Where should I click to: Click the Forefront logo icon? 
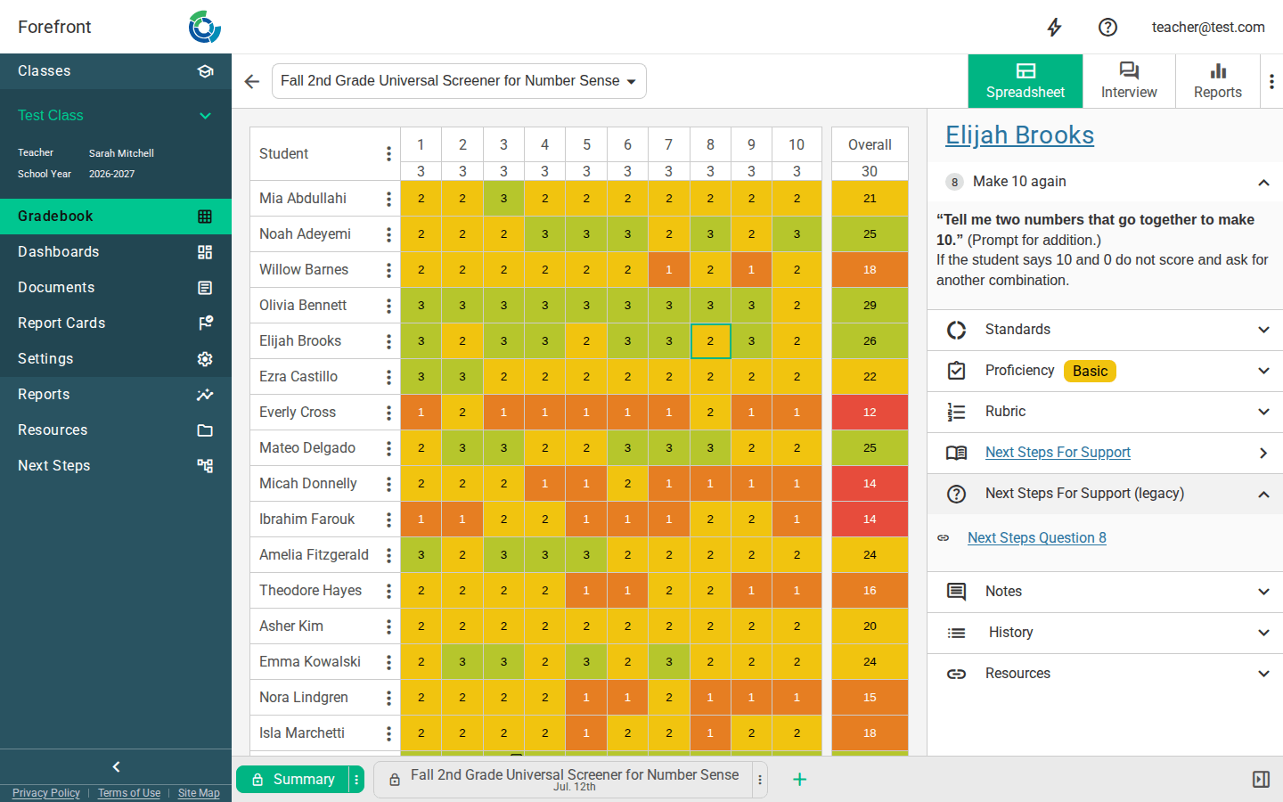[205, 27]
